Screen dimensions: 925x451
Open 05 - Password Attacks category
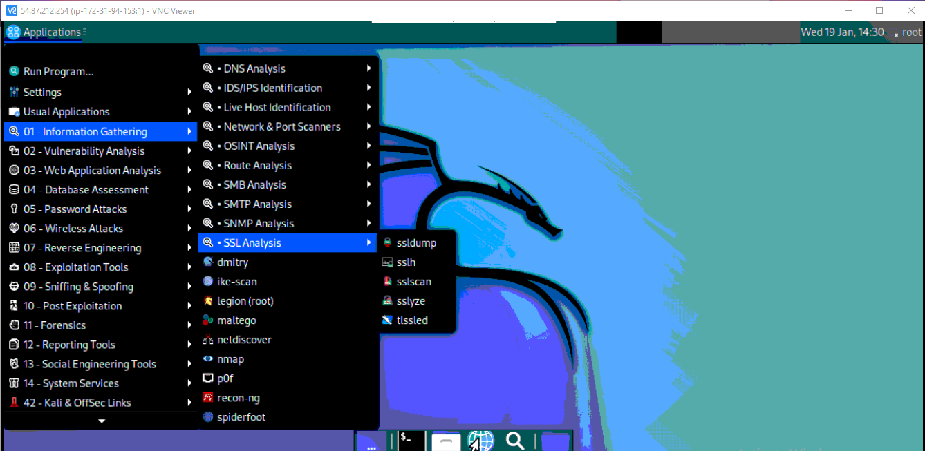(101, 209)
